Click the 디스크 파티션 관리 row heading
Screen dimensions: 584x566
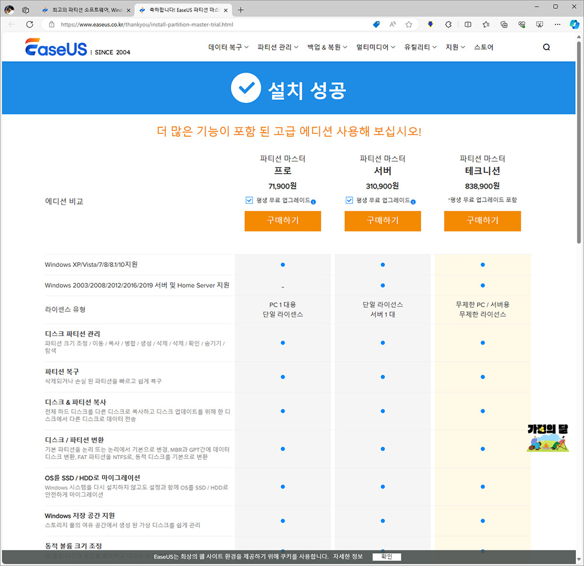click(72, 334)
